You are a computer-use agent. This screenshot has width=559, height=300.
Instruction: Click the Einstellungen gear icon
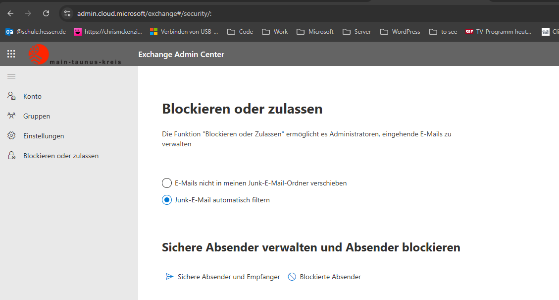(11, 135)
